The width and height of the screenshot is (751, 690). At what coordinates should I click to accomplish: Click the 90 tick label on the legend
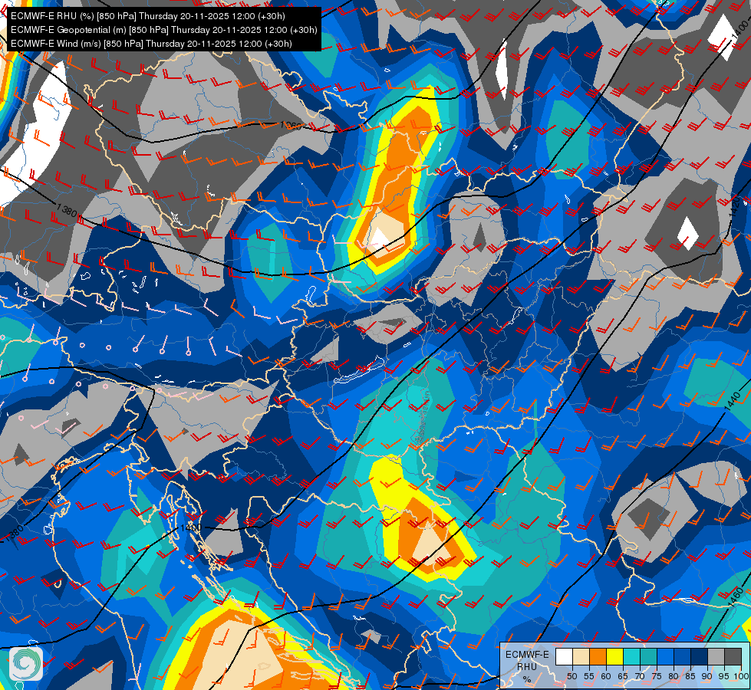click(x=707, y=676)
